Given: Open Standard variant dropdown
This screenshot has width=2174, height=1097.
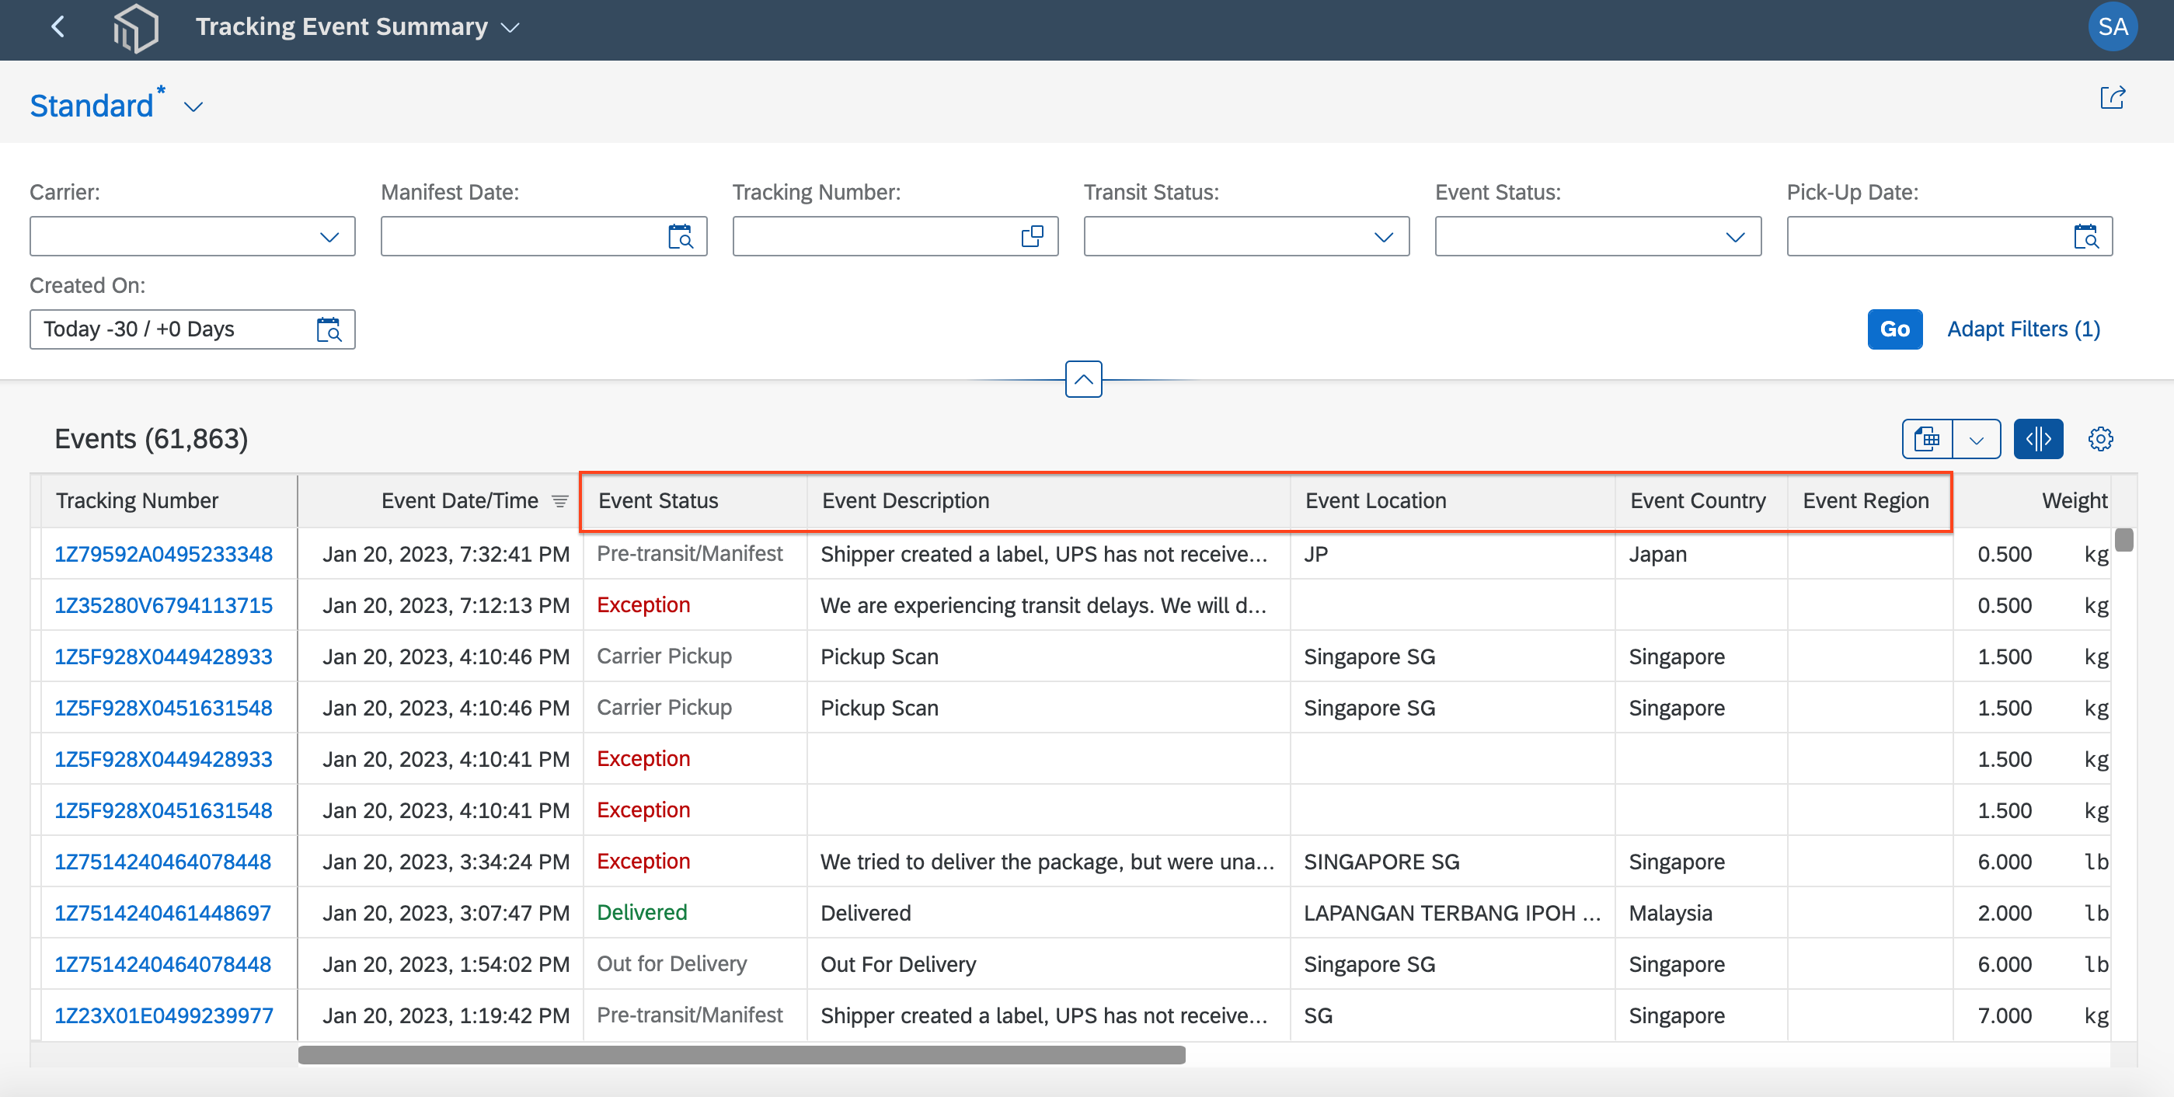Looking at the screenshot, I should [193, 107].
